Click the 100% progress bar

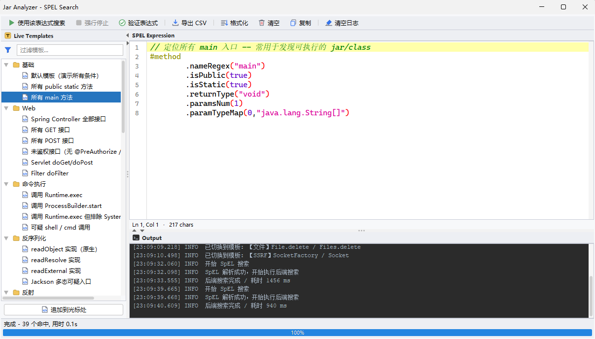tap(297, 333)
